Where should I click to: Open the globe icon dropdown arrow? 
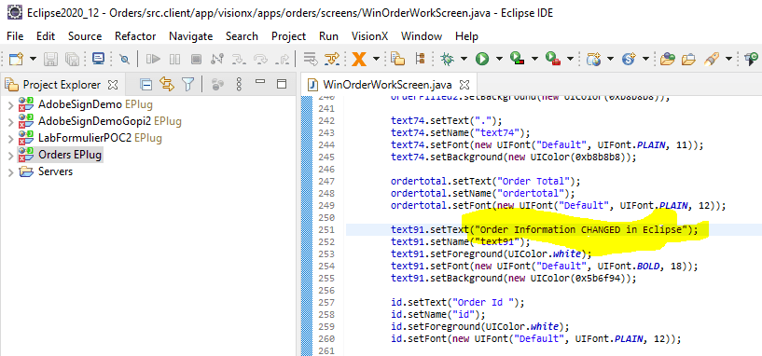(610, 59)
